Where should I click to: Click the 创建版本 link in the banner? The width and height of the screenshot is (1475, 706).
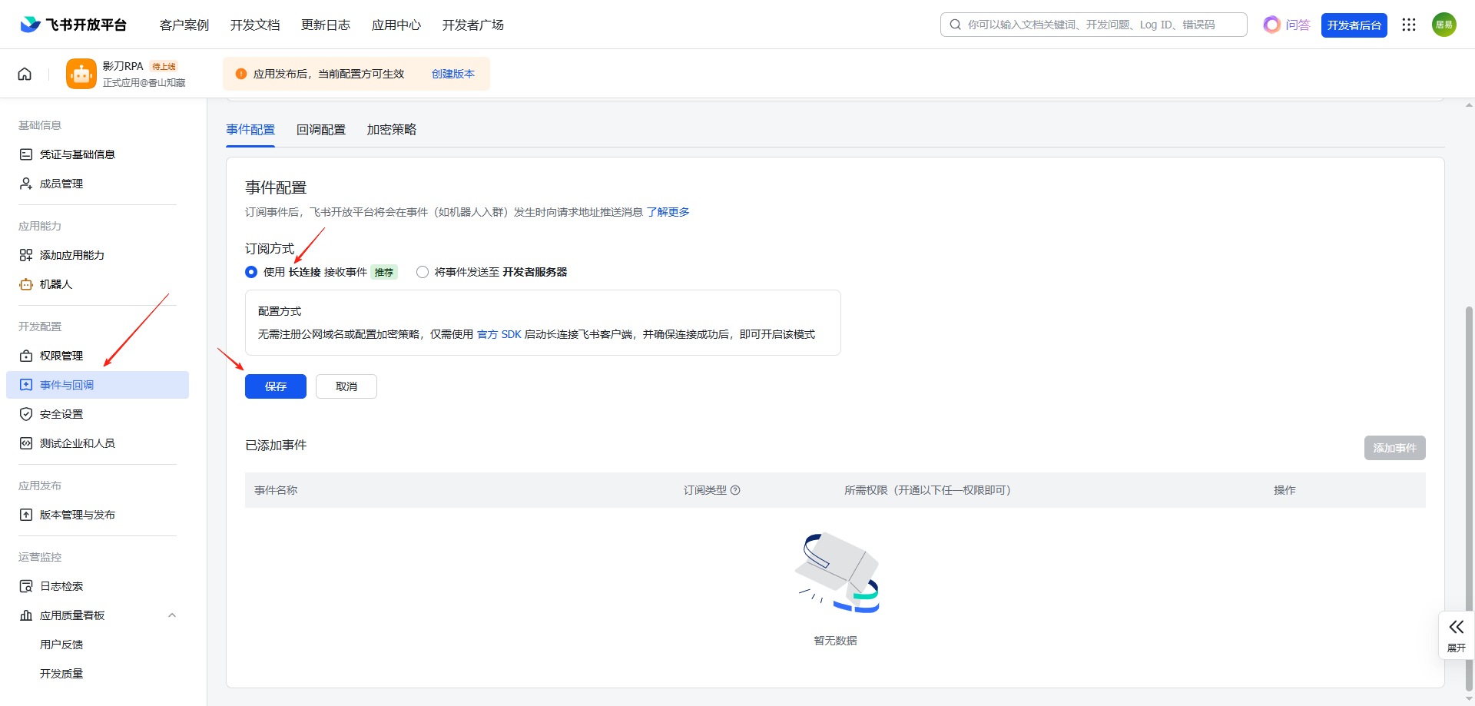(x=452, y=74)
